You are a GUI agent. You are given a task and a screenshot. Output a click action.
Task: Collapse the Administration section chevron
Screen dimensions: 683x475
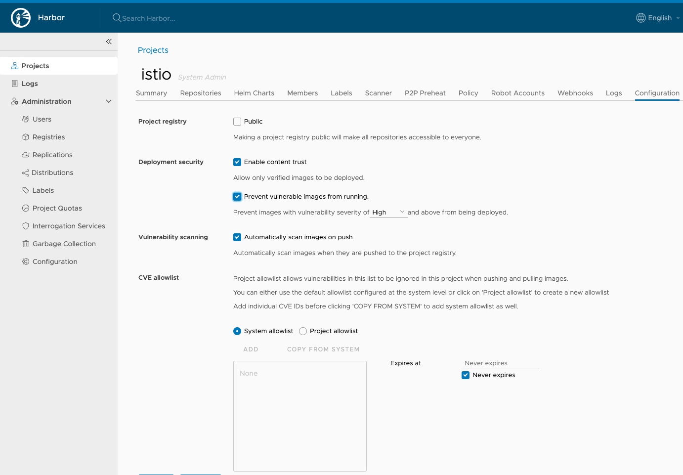109,101
